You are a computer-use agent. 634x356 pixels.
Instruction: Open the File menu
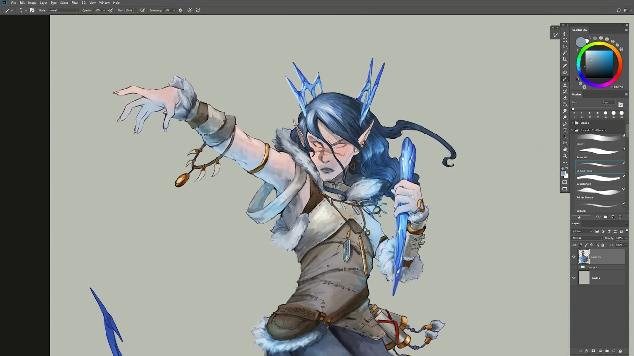(x=13, y=3)
